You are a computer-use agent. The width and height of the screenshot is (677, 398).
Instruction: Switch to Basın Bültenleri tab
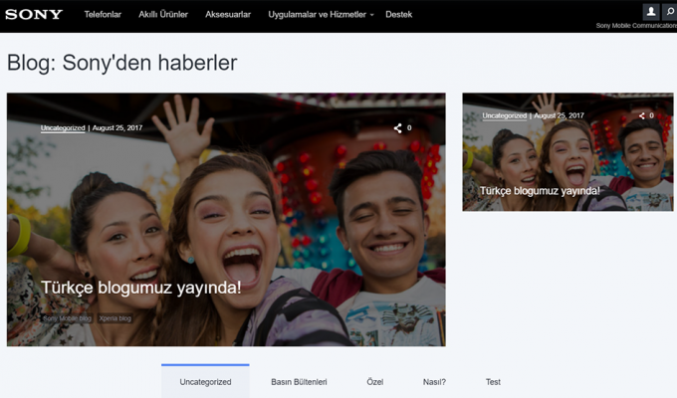pyautogui.click(x=299, y=382)
